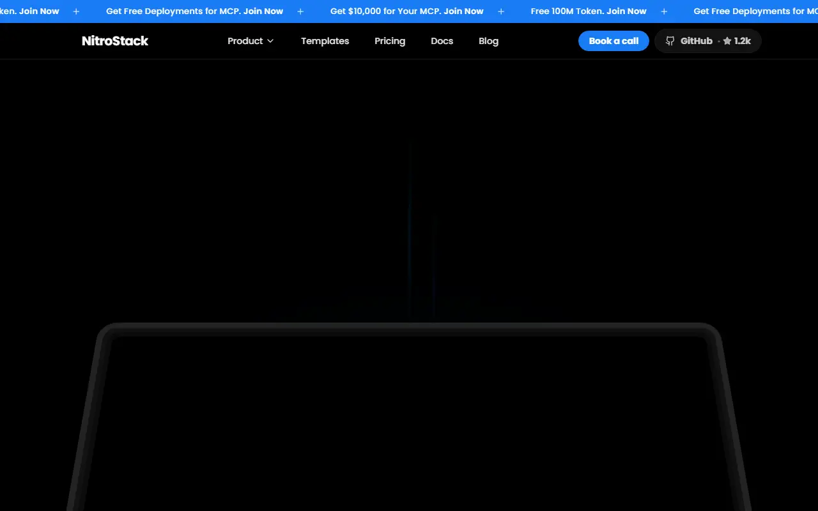The width and height of the screenshot is (818, 511).
Task: Open the NitroStack home logo
Action: tap(115, 41)
